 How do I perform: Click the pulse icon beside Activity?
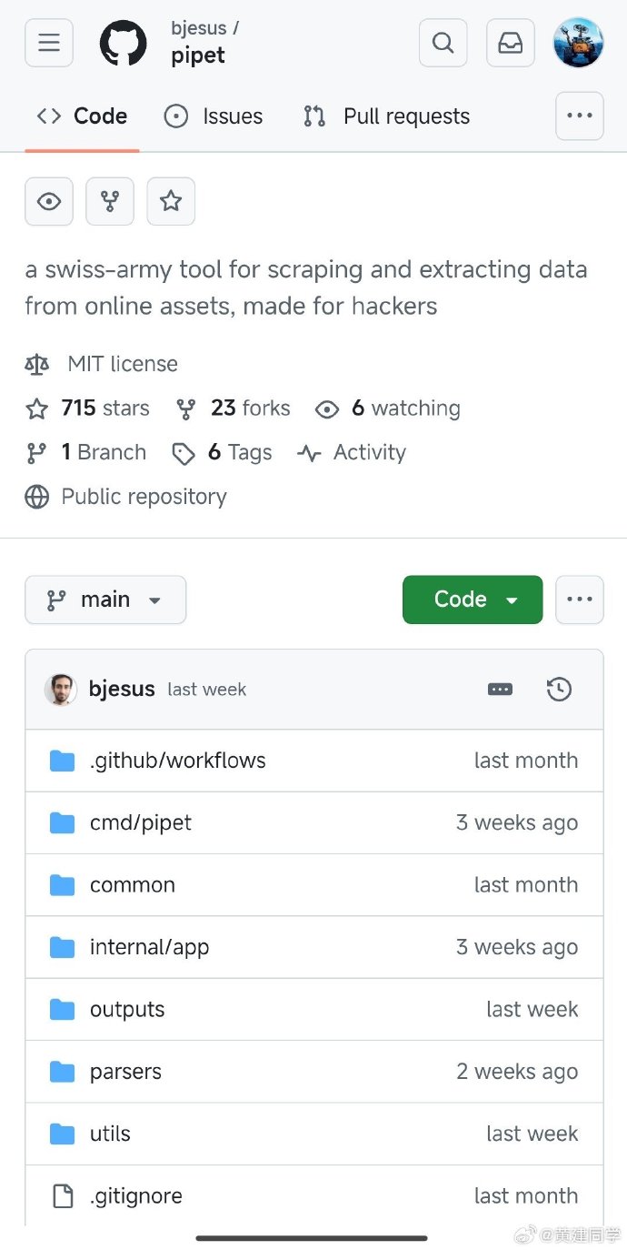tap(309, 453)
